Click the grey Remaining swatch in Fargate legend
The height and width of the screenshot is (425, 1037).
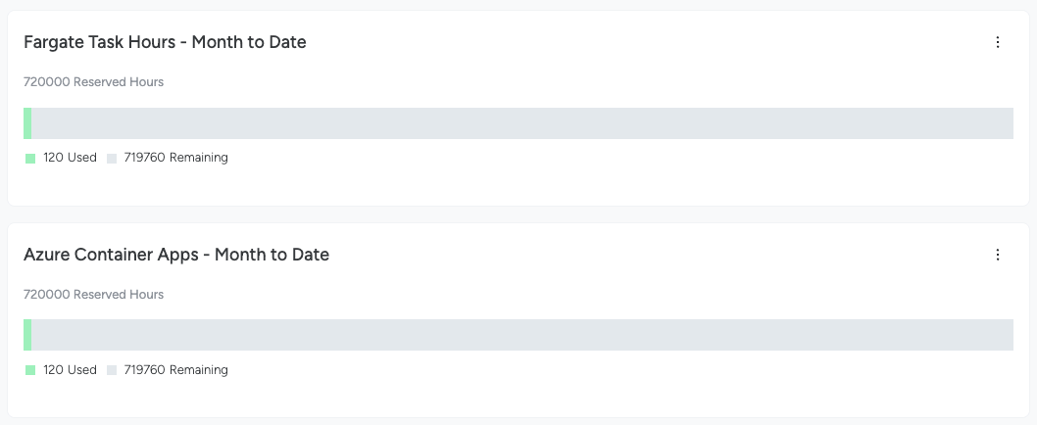(x=112, y=158)
